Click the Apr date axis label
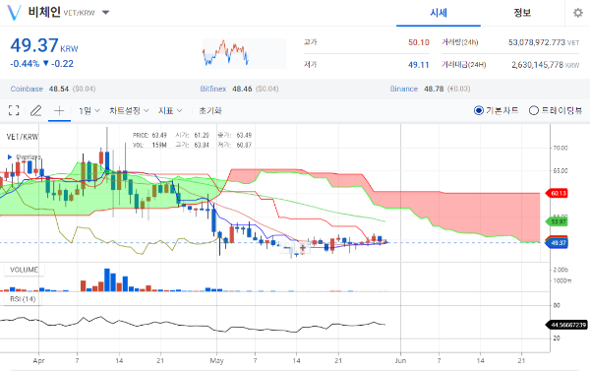 tap(38, 360)
